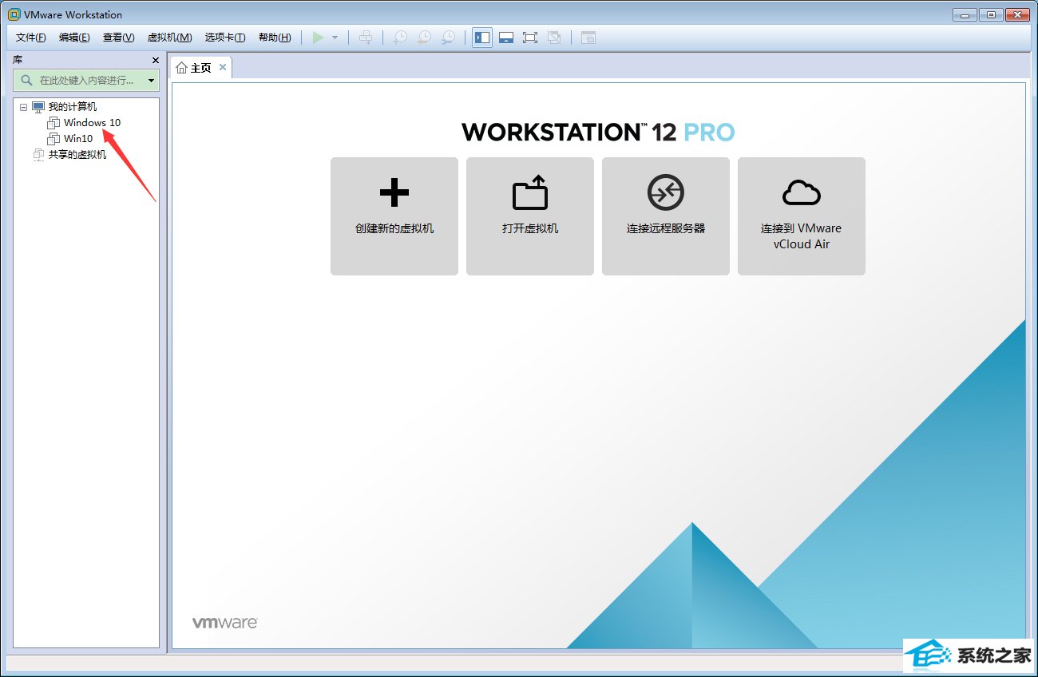Viewport: 1038px width, 677px height.
Task: Select the Windows 10 virtual machine
Action: click(x=93, y=123)
